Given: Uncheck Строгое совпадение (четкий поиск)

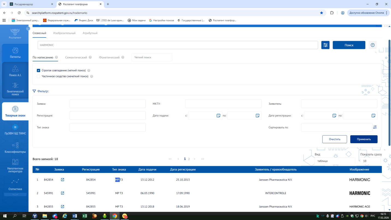Looking at the screenshot, I should (38, 71).
